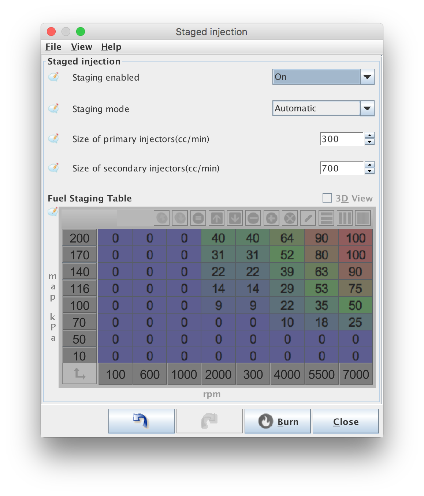Enable the 3D View checkbox
The width and height of the screenshot is (424, 496).
pyautogui.click(x=327, y=198)
